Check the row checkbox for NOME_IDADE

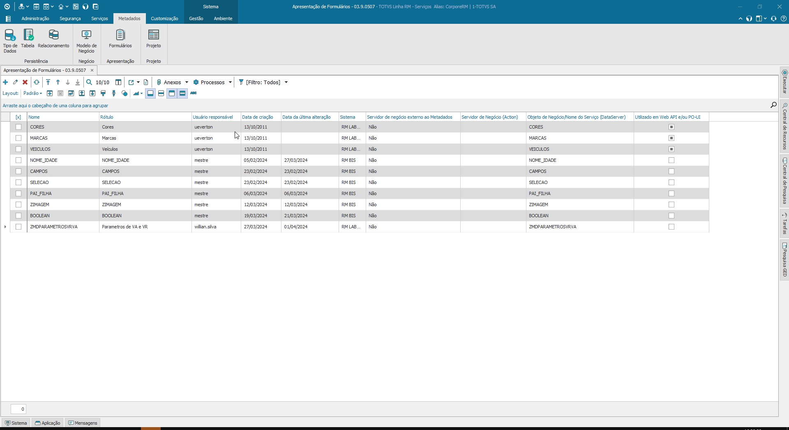[18, 160]
